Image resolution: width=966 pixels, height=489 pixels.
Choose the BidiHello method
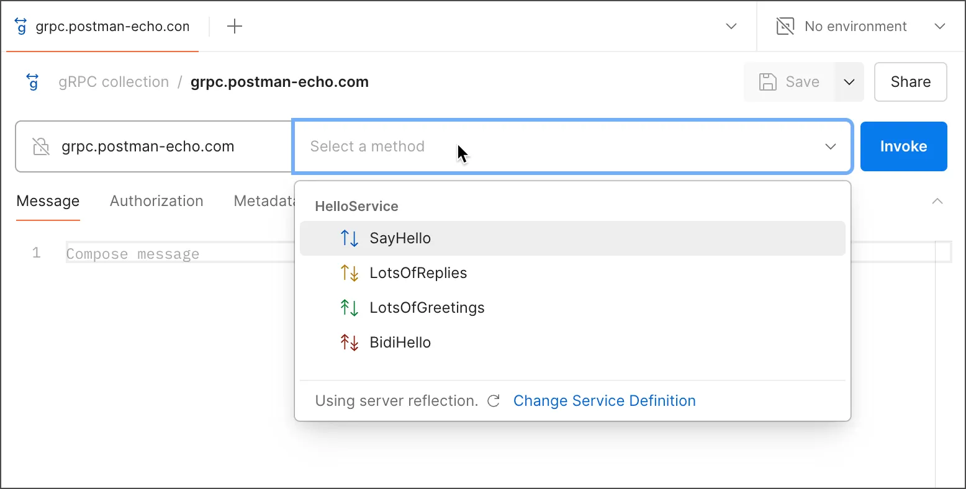click(572, 343)
